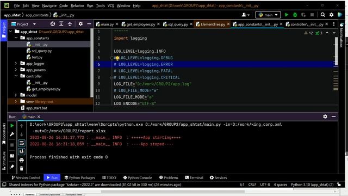Screen dimensions: 348x196
Task: Collapse all in Project panel
Action: 70,24
